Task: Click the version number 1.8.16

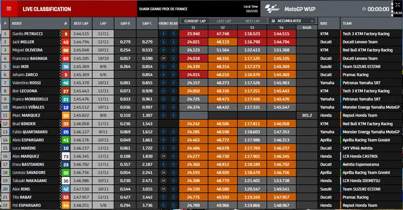Action: click(397, 12)
